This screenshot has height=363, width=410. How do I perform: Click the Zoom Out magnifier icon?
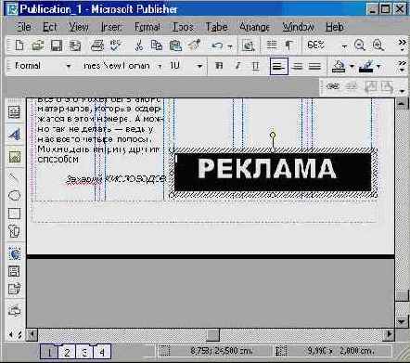pyautogui.click(x=360, y=45)
